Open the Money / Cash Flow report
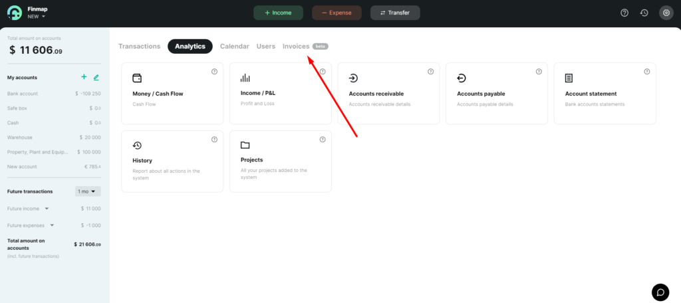The height and width of the screenshot is (303, 681). 172,93
